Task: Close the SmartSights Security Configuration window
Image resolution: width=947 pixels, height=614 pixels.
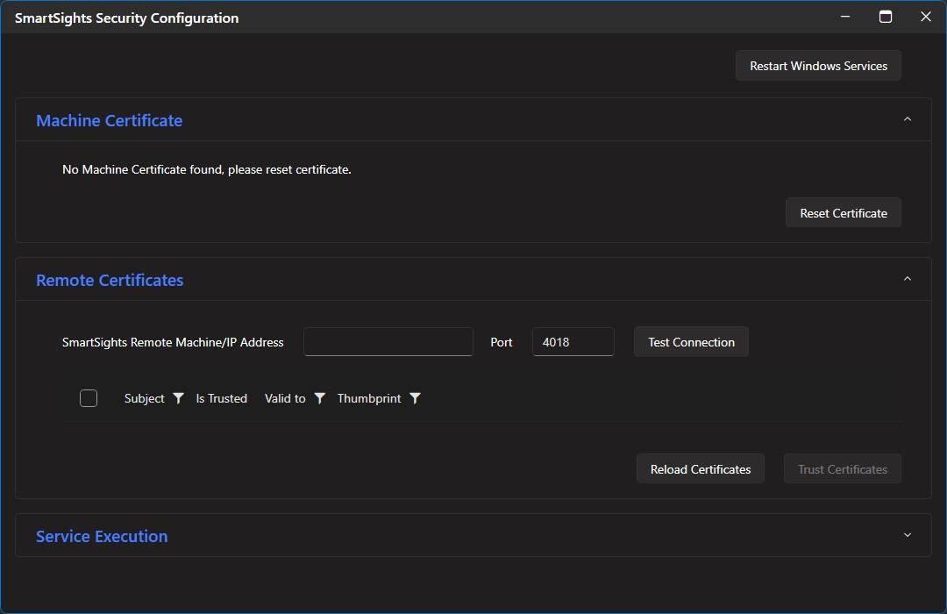Action: [x=926, y=17]
